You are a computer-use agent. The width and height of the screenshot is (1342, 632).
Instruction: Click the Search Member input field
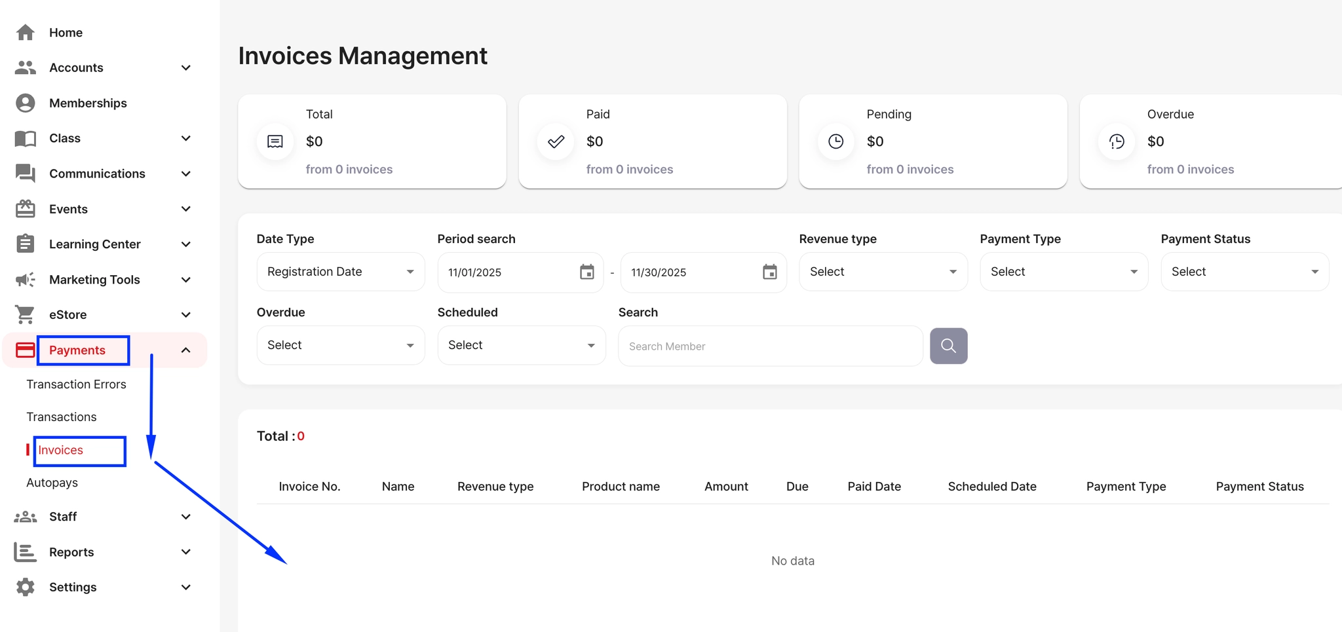pos(770,346)
